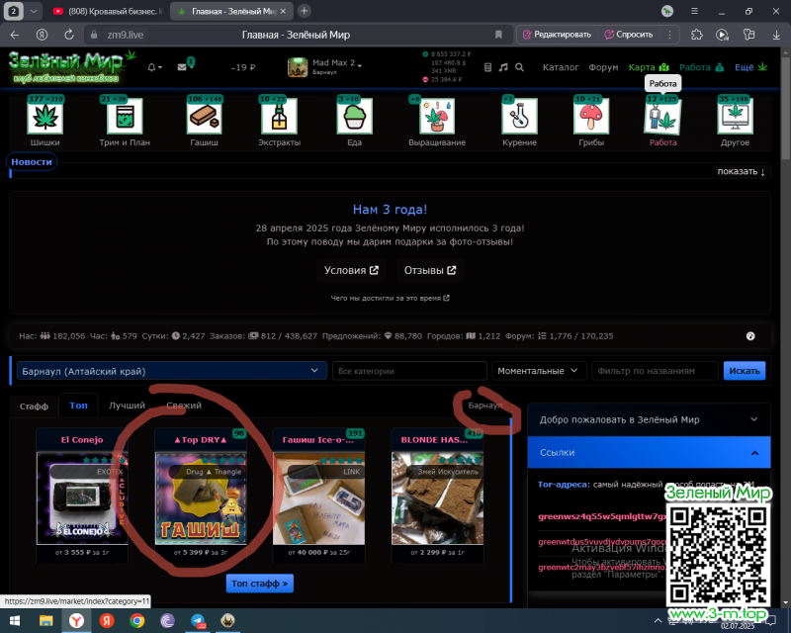Screen dimensions: 791x633
Task: Click the music note icon in header
Action: (x=503, y=67)
